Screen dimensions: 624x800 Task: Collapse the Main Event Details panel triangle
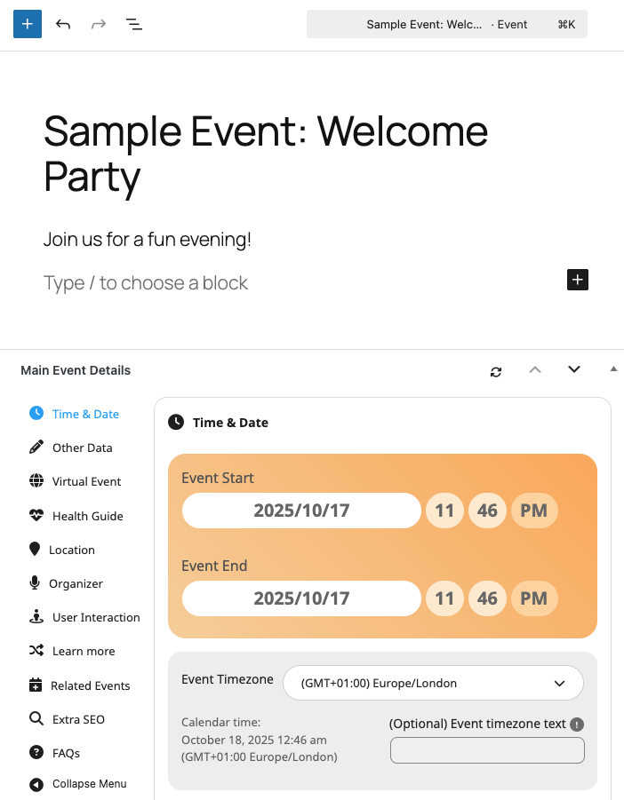613,368
